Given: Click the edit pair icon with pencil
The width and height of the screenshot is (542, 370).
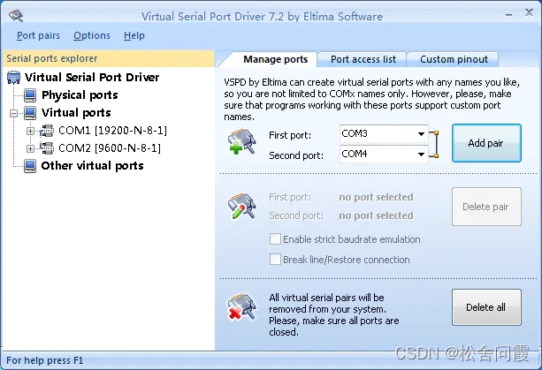Looking at the screenshot, I should click(242, 206).
